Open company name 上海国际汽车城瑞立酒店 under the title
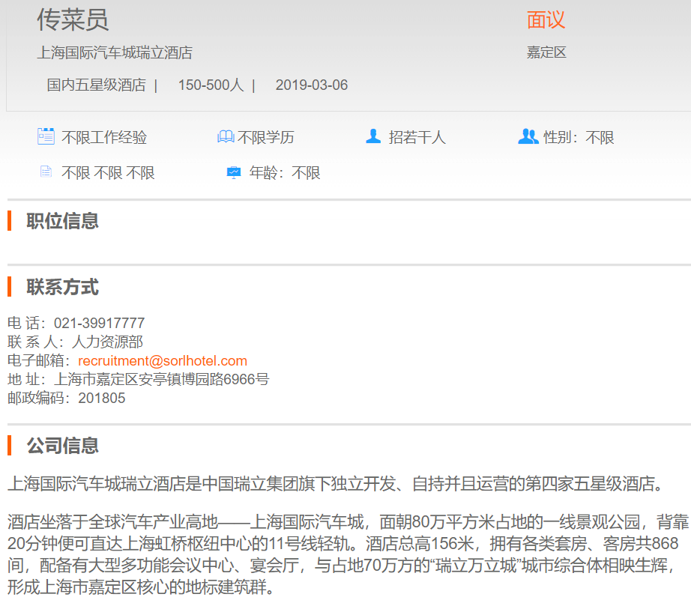Screen dimensions: 691x606 point(115,52)
